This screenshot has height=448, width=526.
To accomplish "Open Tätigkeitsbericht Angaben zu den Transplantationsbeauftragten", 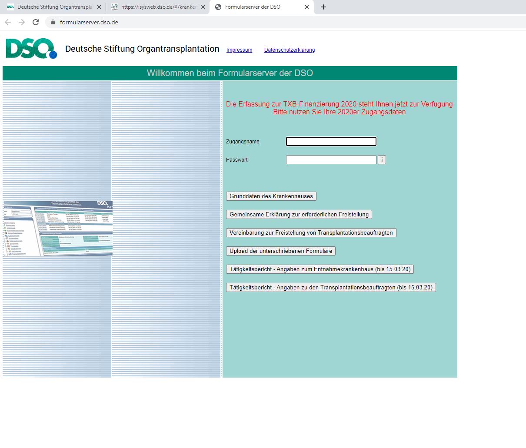I will click(x=331, y=287).
